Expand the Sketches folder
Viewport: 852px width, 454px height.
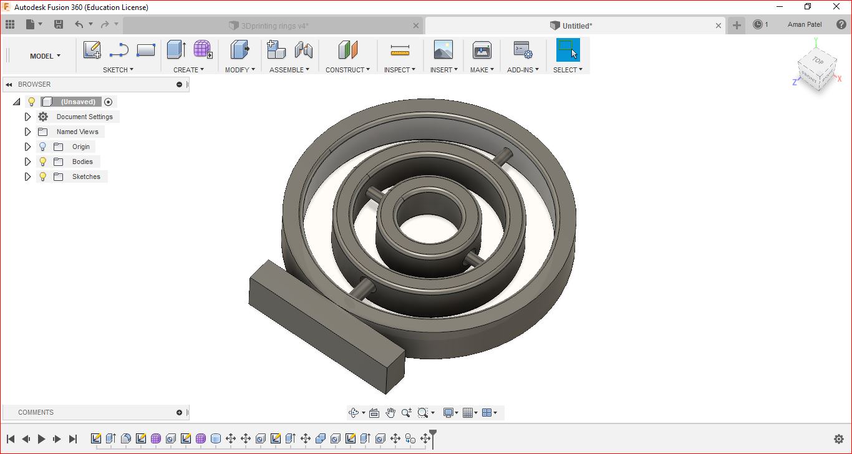point(27,176)
